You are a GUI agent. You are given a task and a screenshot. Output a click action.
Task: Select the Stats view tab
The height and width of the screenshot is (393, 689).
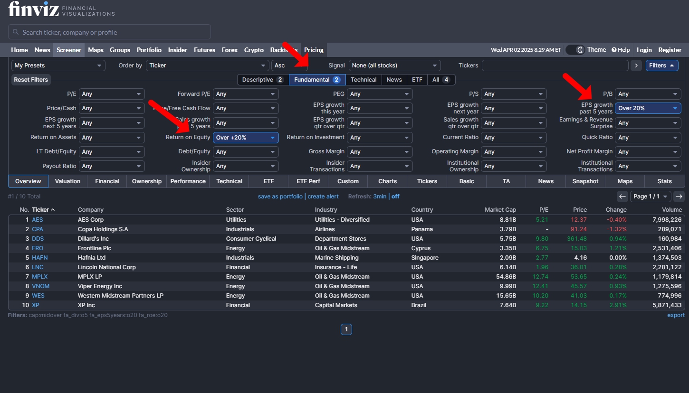click(x=665, y=181)
